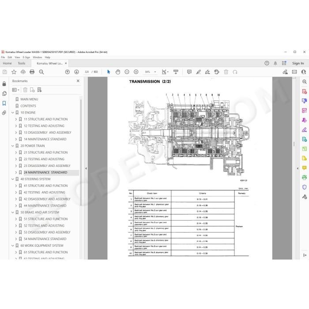Open the Window menu
The width and height of the screenshot is (309, 309).
click(x=37, y=57)
